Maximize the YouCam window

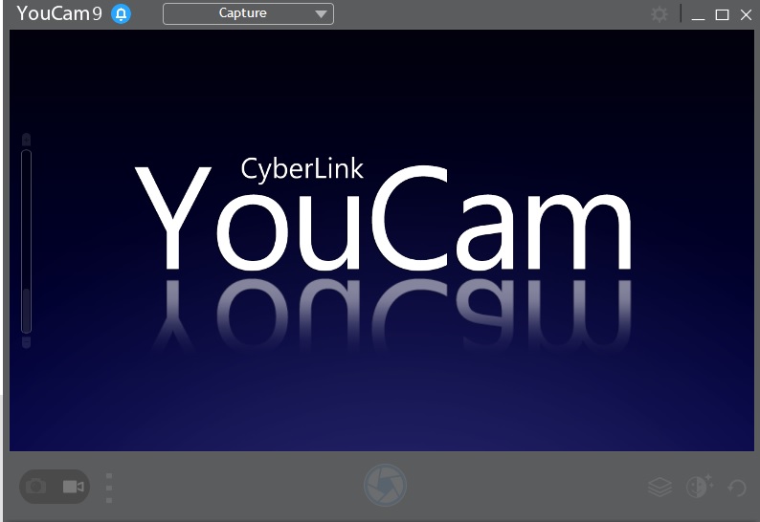723,15
